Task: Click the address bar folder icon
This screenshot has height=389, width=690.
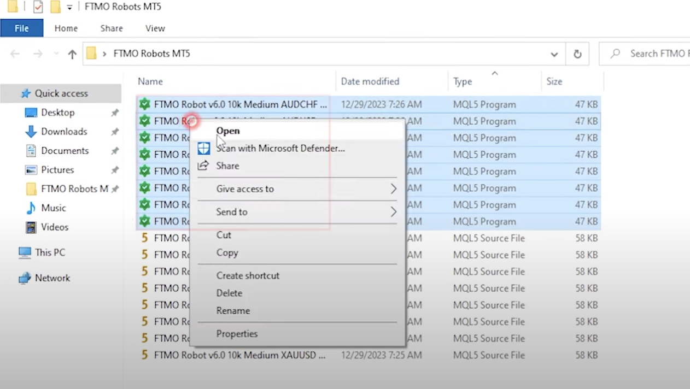Action: (x=91, y=53)
